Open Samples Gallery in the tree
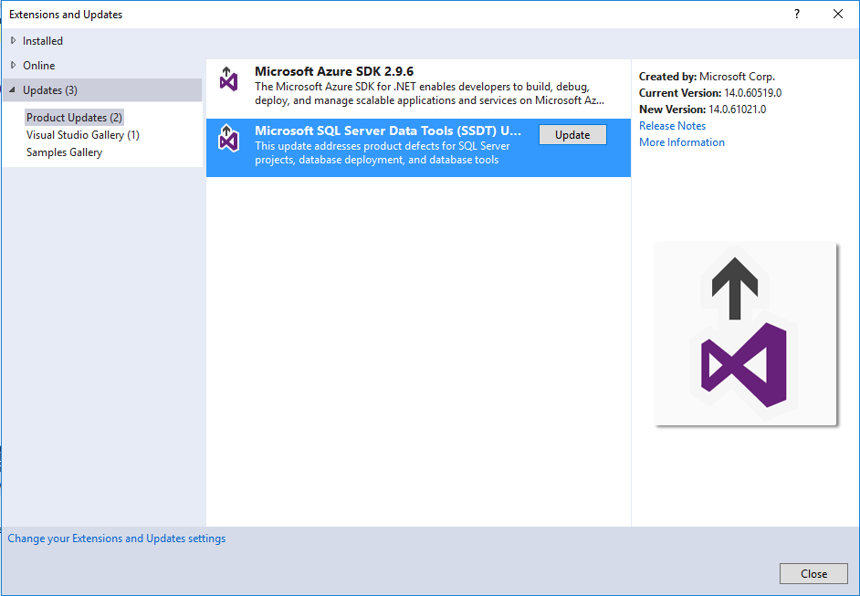 click(64, 152)
